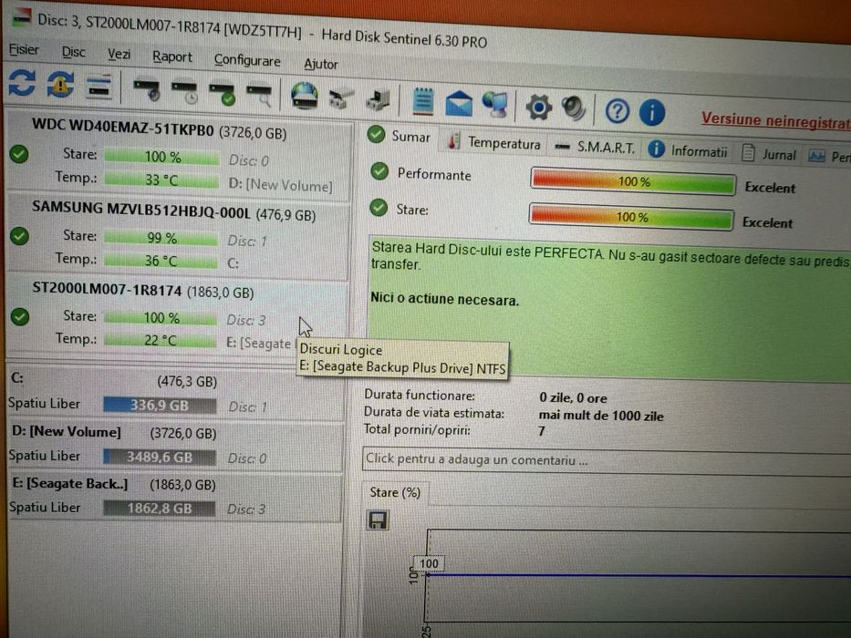The image size is (851, 638).
Task: Click the green check next to Performante
Action: [379, 171]
